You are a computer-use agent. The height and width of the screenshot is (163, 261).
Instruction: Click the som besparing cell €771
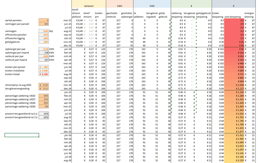[x=234, y=74]
